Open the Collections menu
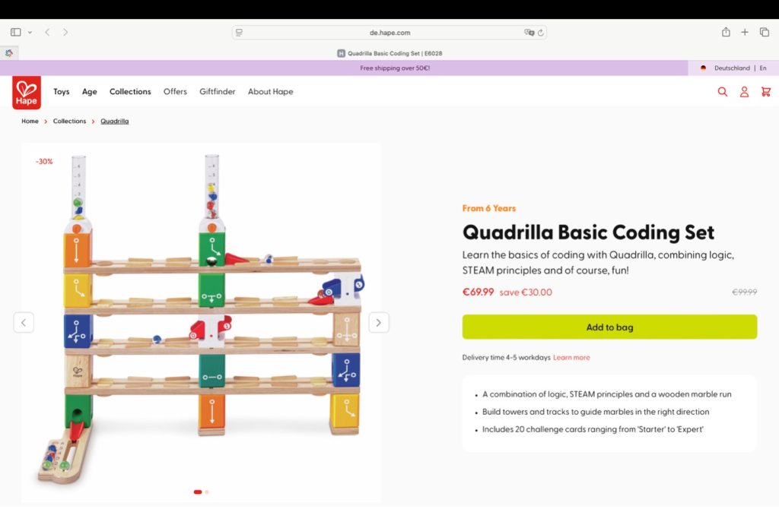This screenshot has width=779, height=509. tap(130, 91)
